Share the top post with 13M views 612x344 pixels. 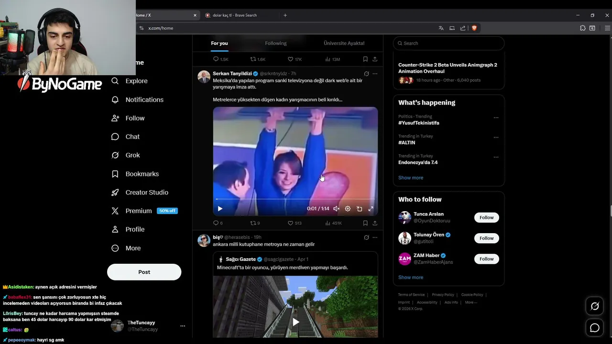click(x=375, y=59)
